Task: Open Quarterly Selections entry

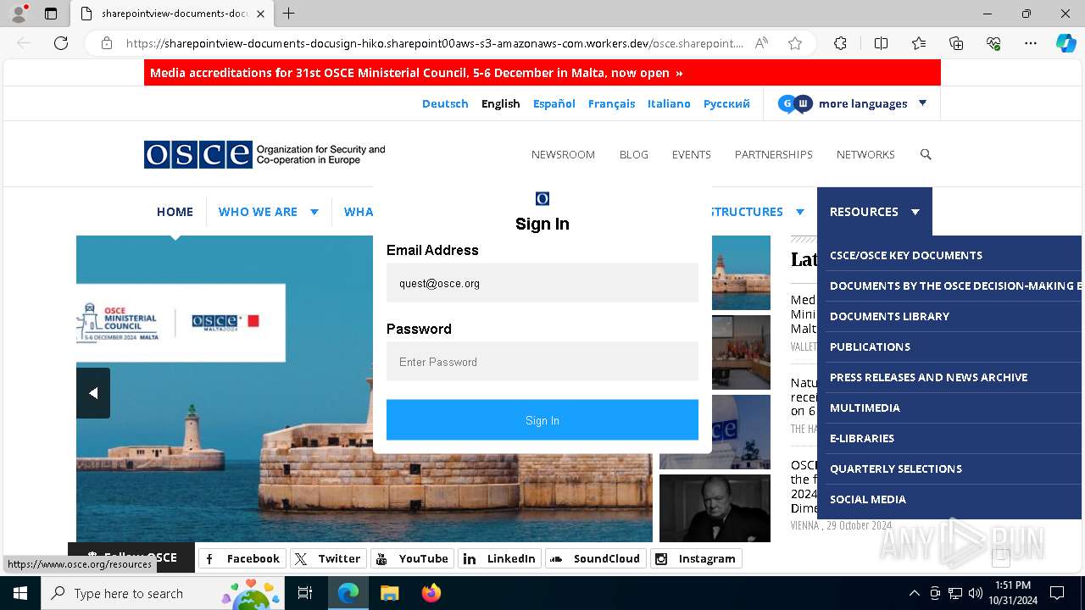Action: [x=896, y=469]
